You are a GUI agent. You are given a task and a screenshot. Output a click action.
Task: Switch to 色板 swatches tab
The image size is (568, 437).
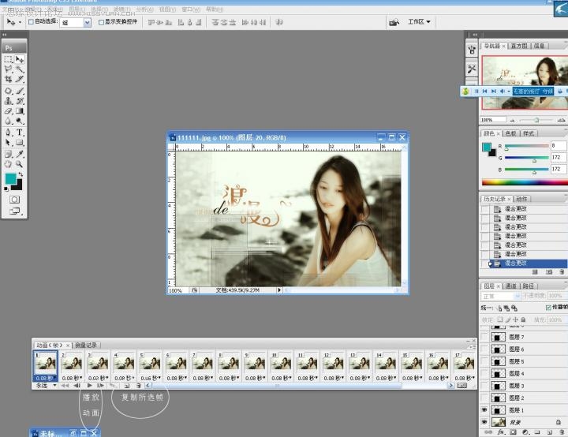[510, 133]
